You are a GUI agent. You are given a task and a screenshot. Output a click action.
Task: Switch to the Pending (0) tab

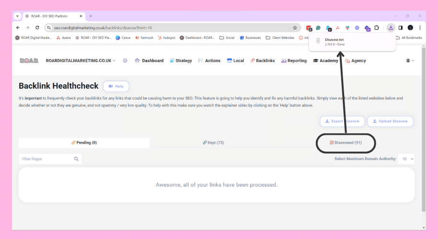point(84,142)
